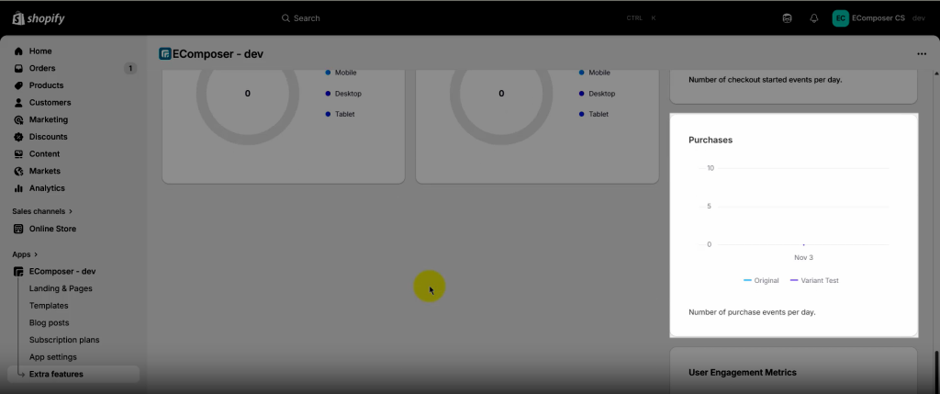Expand the Sales channels section

tap(42, 211)
